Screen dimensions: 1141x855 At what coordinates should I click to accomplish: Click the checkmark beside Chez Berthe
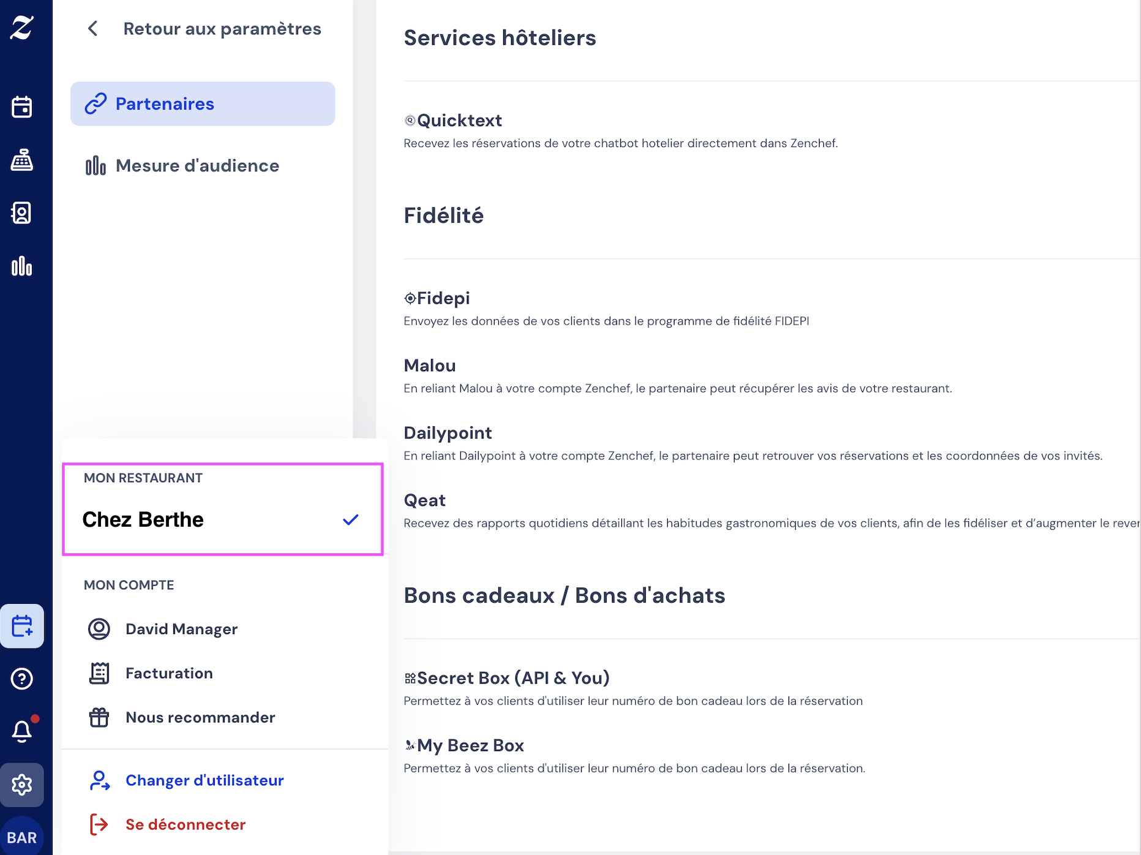[x=351, y=519]
